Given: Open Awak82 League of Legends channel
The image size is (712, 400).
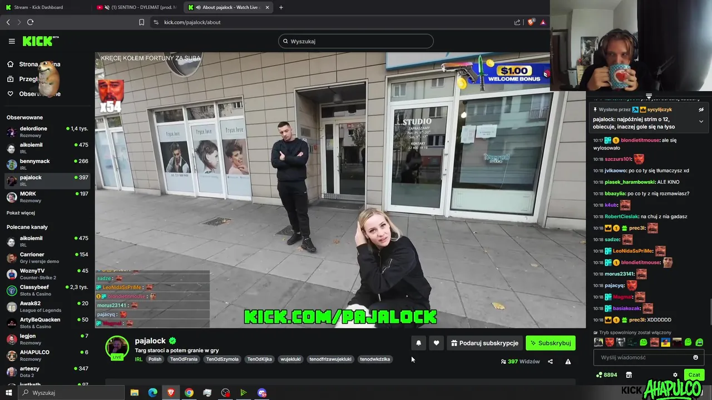Looking at the screenshot, I should point(47,307).
